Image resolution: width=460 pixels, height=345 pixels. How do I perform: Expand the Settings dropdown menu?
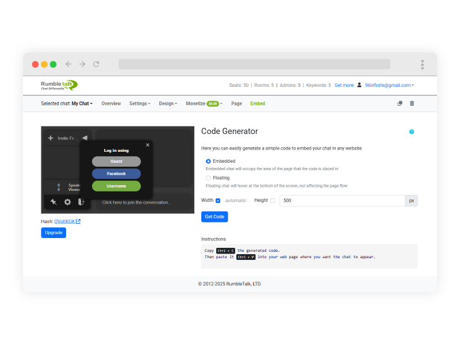point(140,103)
